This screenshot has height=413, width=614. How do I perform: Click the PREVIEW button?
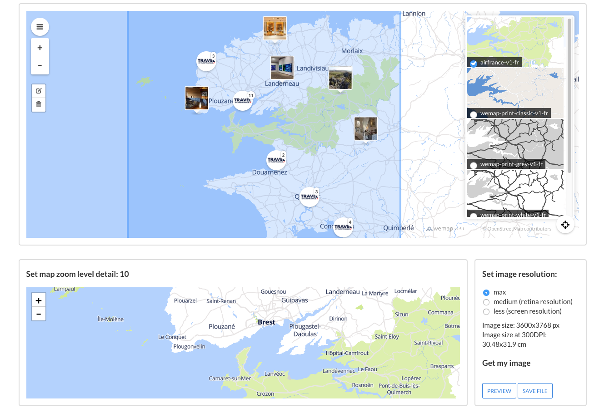(x=499, y=391)
